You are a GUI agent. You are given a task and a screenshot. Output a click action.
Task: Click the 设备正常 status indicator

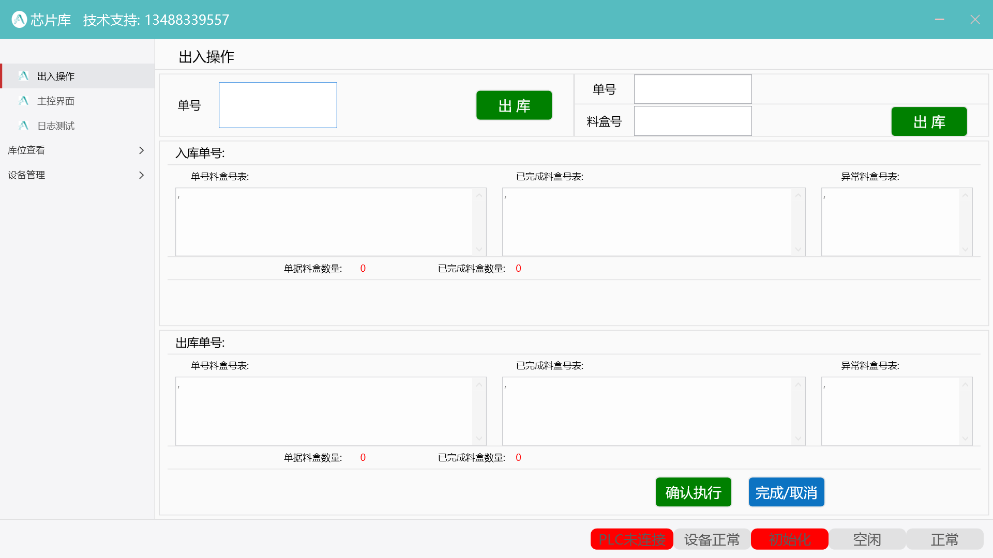(712, 539)
